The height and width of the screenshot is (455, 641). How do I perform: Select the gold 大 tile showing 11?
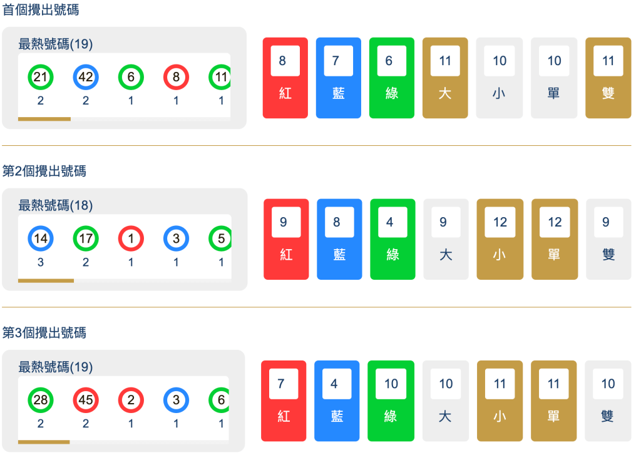(x=445, y=78)
